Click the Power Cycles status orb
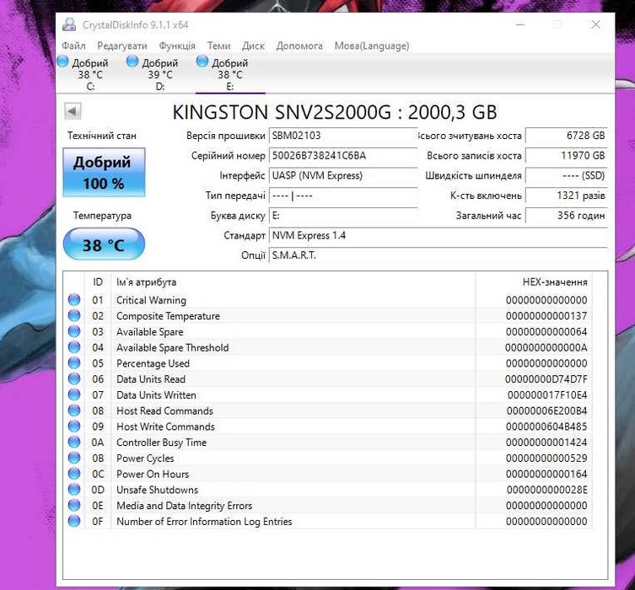Viewport: 635px width, 590px height. pos(74,458)
